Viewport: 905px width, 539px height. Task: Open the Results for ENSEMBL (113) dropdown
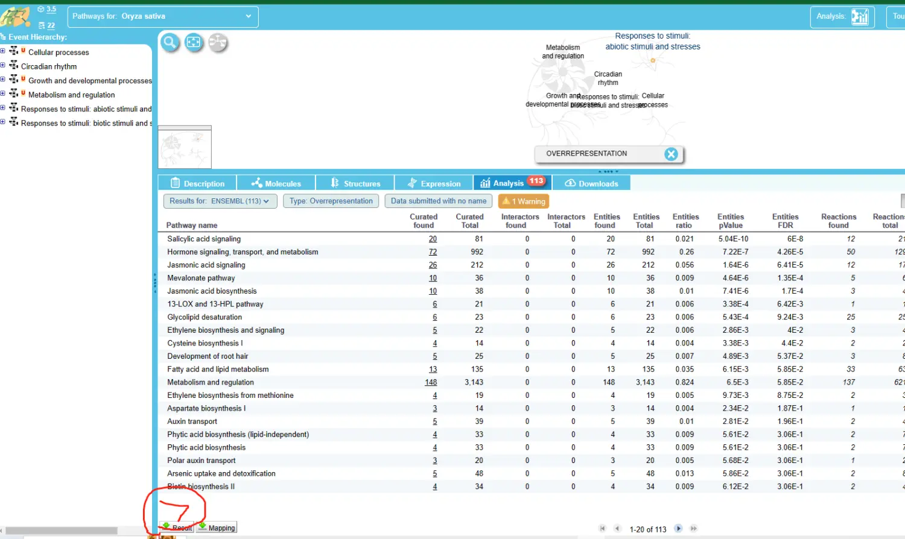coord(220,201)
